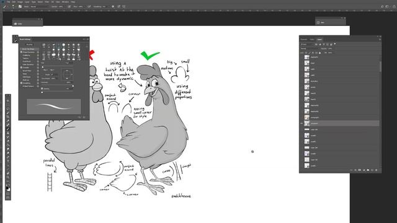
Task: Select the Eyedropper tool
Action: (x=8, y=120)
